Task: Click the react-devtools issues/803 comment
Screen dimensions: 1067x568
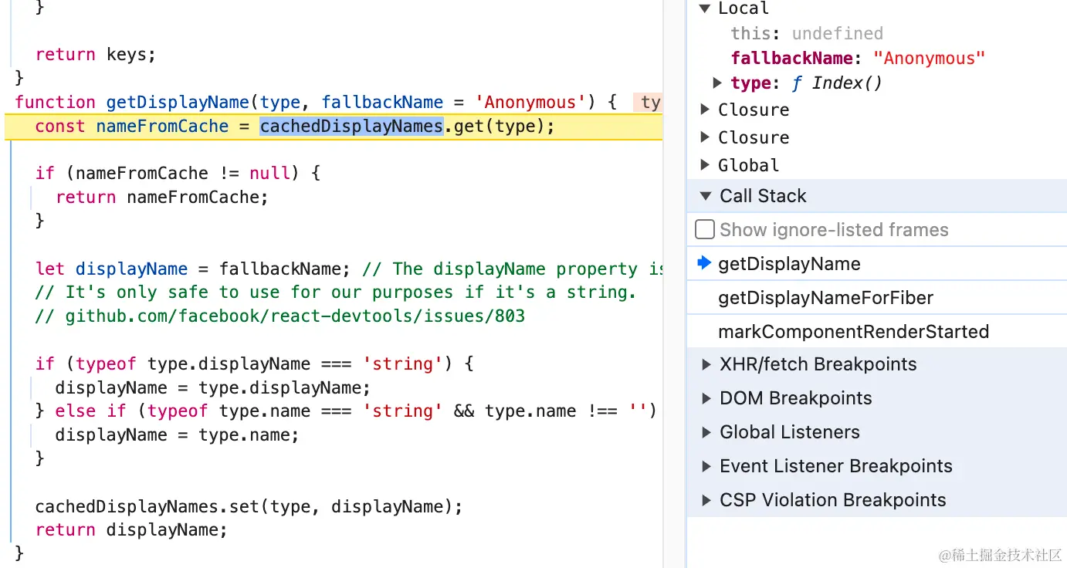Action: point(280,316)
